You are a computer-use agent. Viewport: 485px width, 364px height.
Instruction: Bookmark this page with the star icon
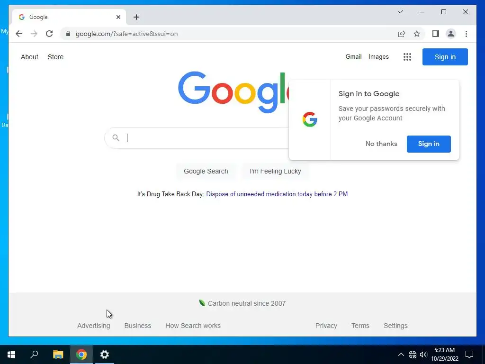(x=417, y=34)
